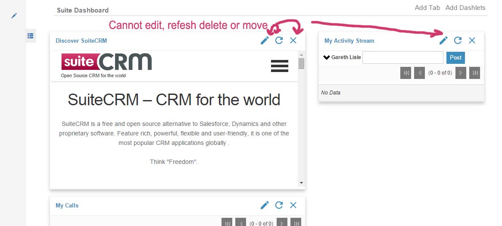Go to last page in My Calls
This screenshot has width=502, height=226.
click(296, 222)
